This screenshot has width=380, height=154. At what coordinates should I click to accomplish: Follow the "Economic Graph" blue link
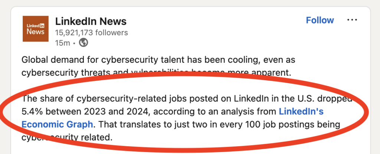point(57,124)
